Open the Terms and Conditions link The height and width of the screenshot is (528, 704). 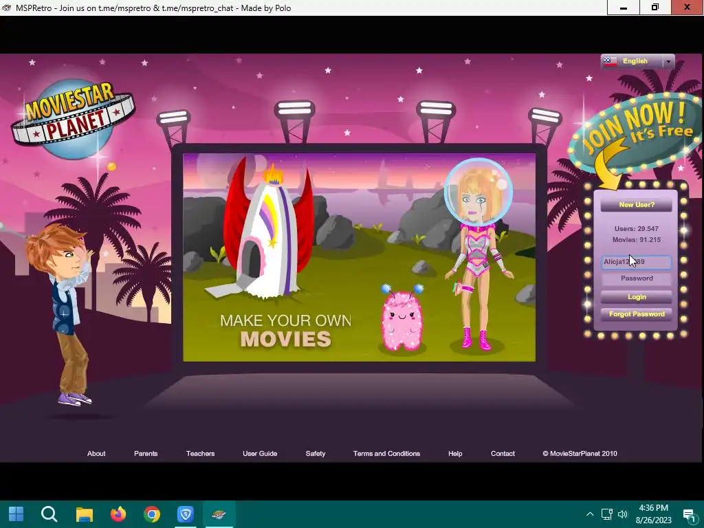pyautogui.click(x=386, y=454)
